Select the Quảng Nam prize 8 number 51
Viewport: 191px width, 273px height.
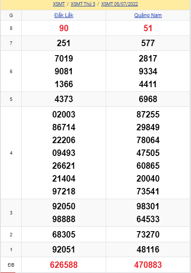click(x=148, y=28)
